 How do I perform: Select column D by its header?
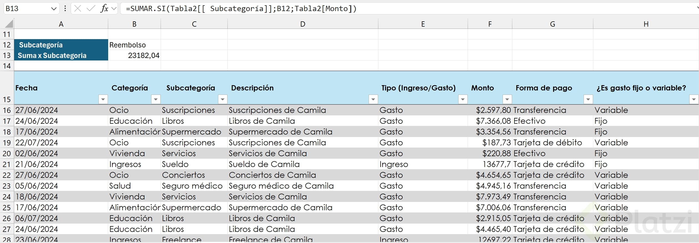303,24
